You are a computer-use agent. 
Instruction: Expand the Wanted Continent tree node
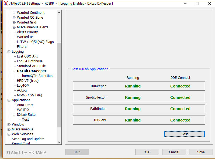[14, 13]
